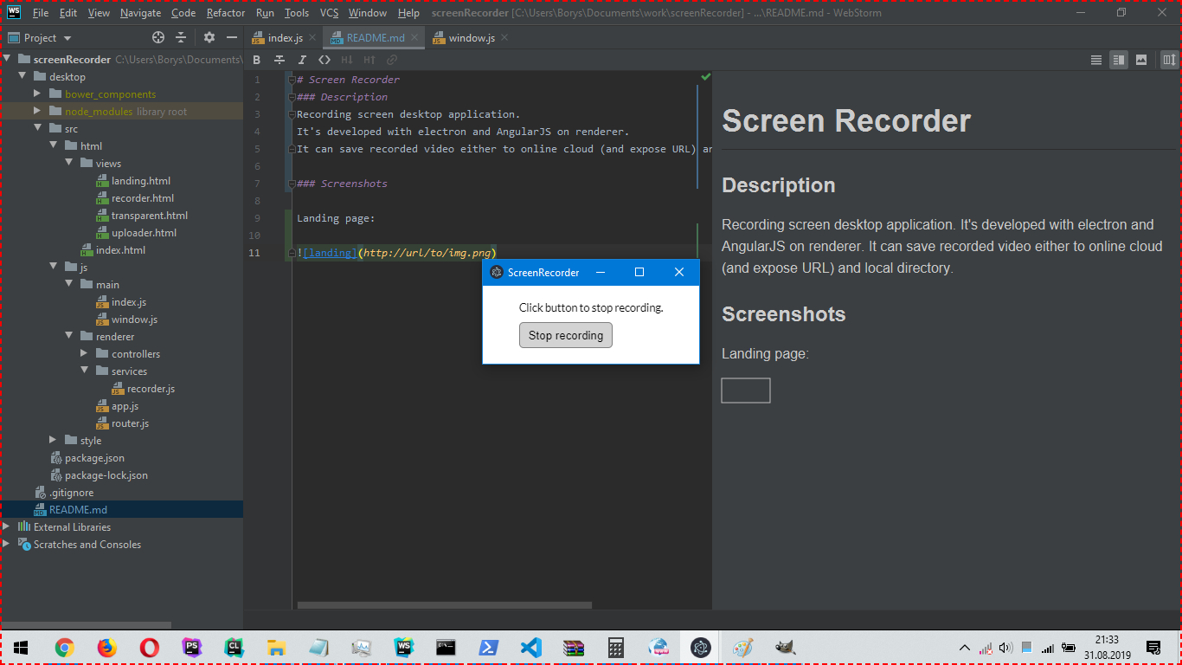Image resolution: width=1182 pixels, height=665 pixels.
Task: Open the Tools menu
Action: [x=296, y=13]
